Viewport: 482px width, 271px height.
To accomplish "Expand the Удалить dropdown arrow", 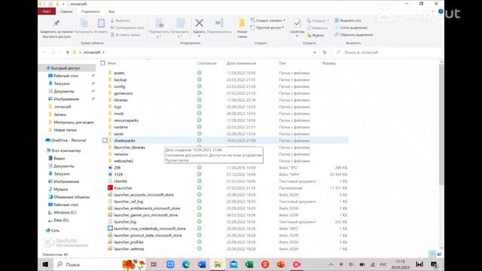I will point(199,36).
